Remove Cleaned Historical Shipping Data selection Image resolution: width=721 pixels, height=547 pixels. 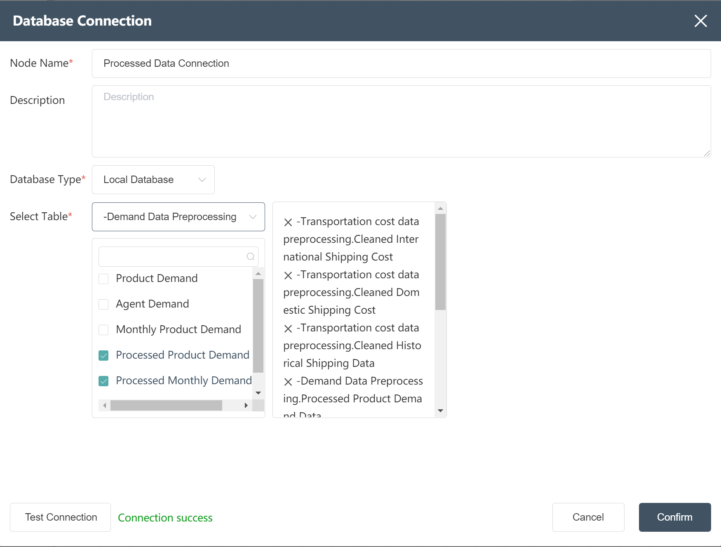pos(288,329)
